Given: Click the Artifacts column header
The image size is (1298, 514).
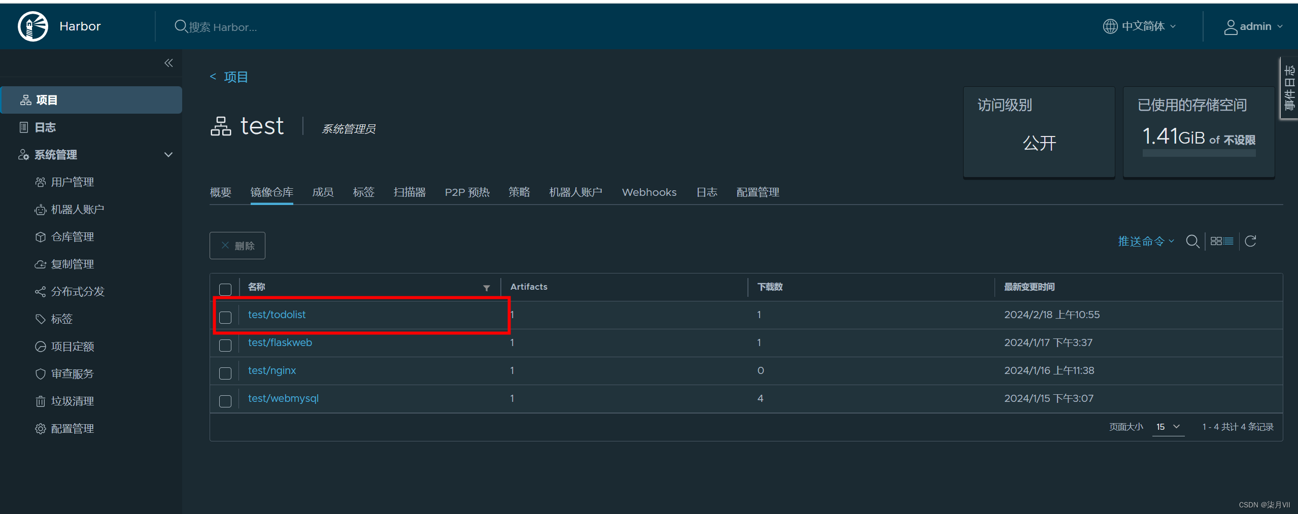Looking at the screenshot, I should (x=529, y=287).
